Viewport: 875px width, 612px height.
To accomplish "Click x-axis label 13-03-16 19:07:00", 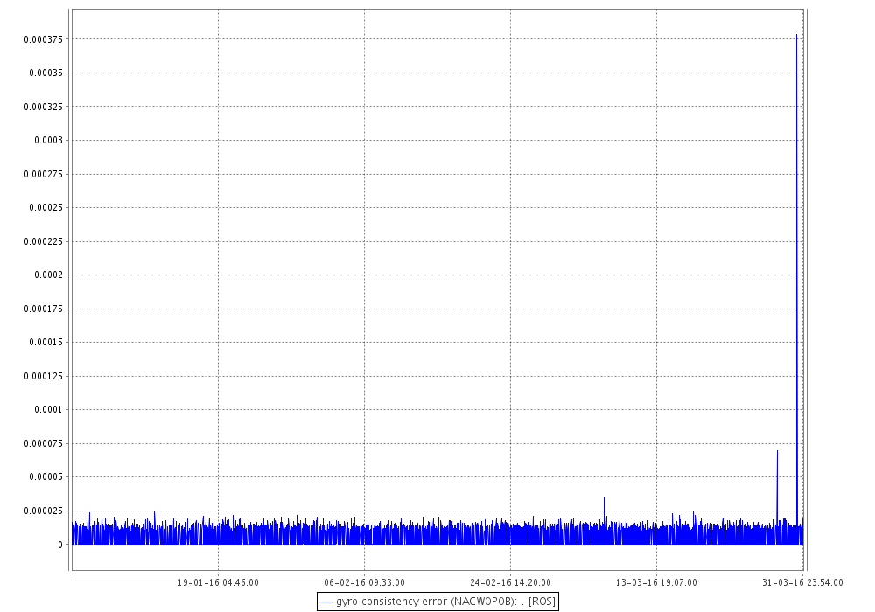I will coord(656,583).
